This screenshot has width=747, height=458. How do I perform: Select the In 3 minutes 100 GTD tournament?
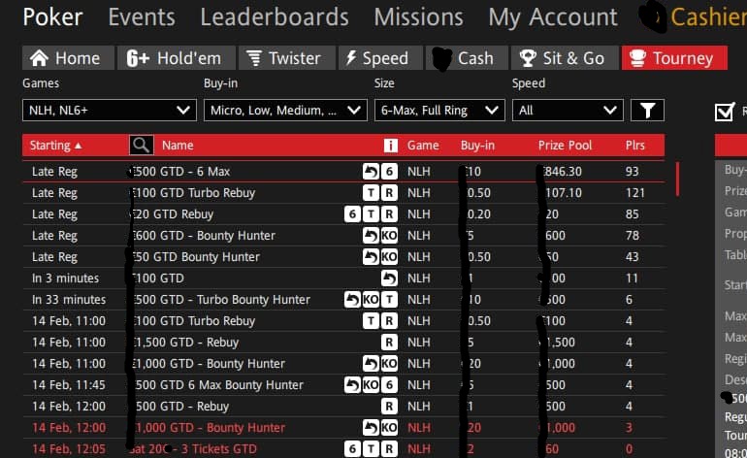click(x=343, y=278)
